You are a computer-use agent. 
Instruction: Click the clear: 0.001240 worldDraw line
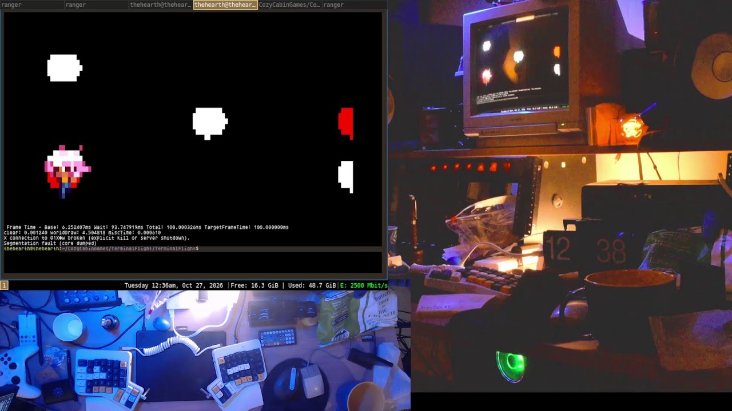coord(82,233)
